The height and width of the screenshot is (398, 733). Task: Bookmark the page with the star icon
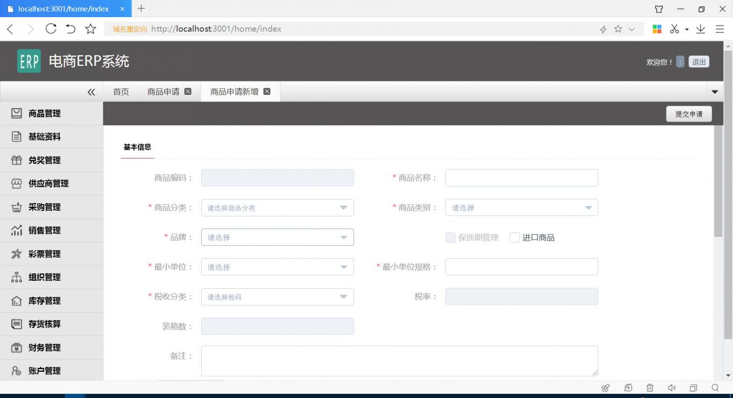[x=91, y=29]
